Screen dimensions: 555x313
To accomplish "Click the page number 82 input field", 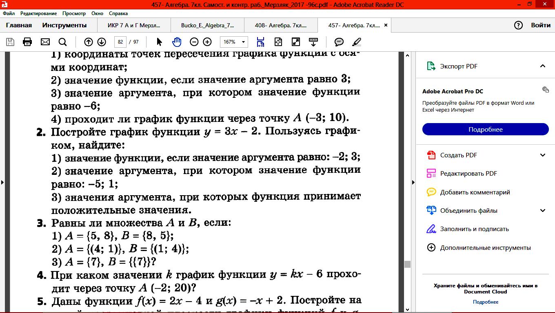I will pos(120,42).
